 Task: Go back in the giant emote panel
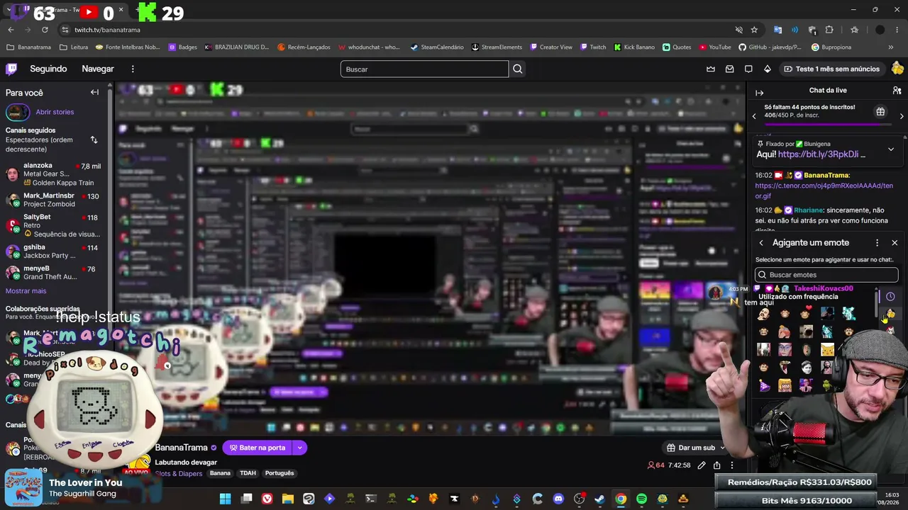pos(761,243)
